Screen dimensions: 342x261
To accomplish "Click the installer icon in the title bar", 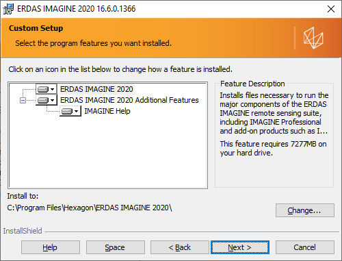I will (x=8, y=9).
